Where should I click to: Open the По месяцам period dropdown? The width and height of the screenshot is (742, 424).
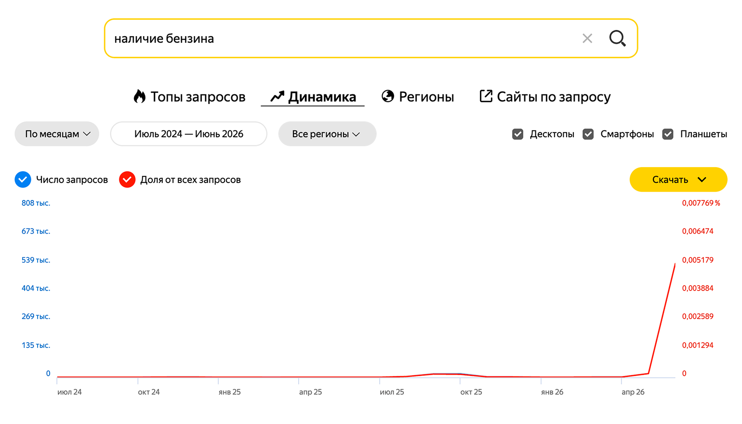pos(57,134)
